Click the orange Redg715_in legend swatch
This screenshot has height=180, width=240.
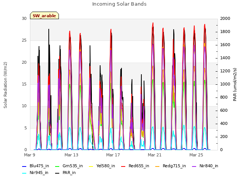pos(157,166)
